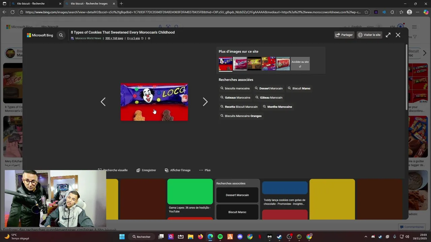Open Spotify from taskbar

[220, 237]
